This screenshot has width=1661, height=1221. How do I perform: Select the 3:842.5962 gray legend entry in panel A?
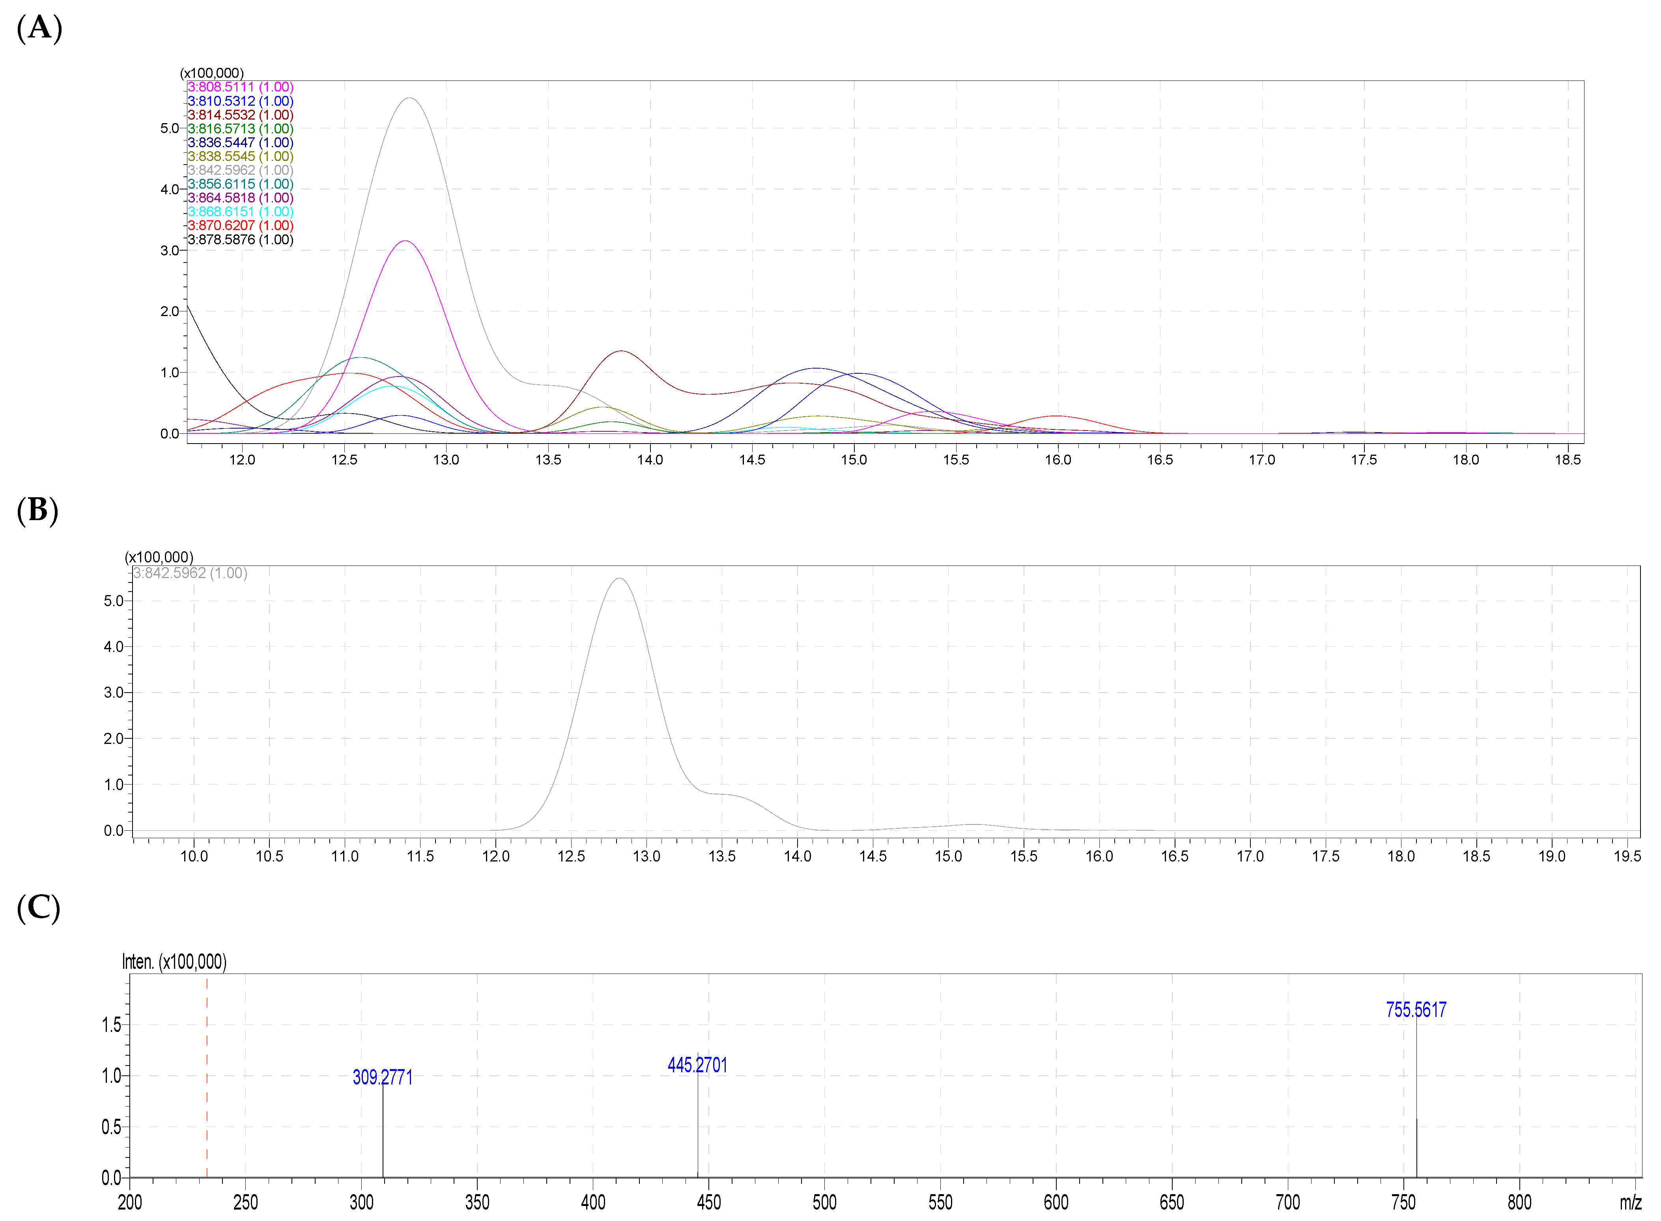[x=240, y=170]
